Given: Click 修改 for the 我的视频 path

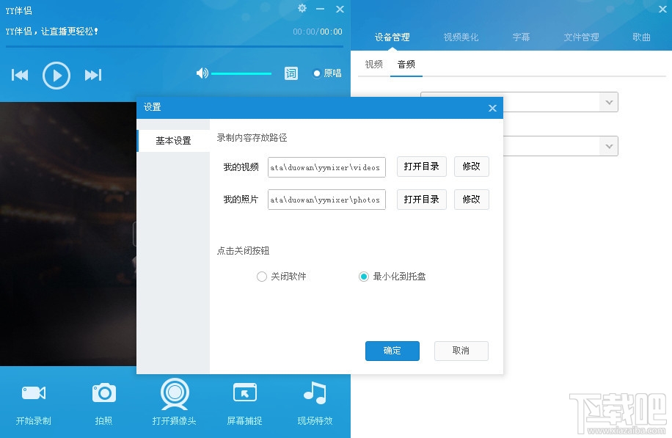Looking at the screenshot, I should pos(472,167).
